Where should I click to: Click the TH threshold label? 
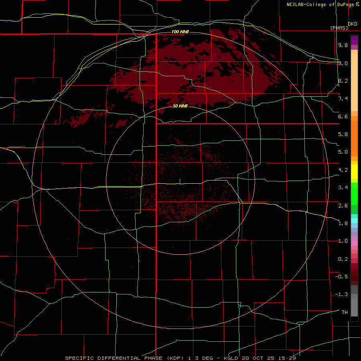[x=345, y=312]
